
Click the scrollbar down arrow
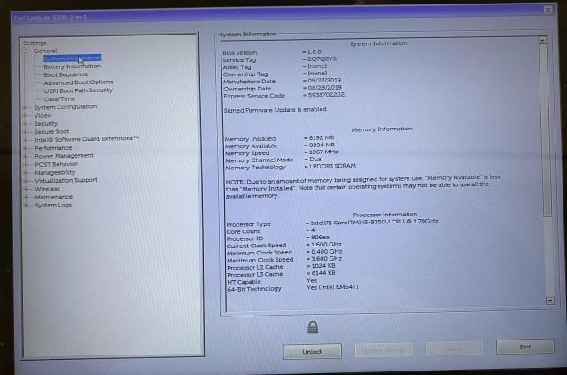tap(550, 301)
